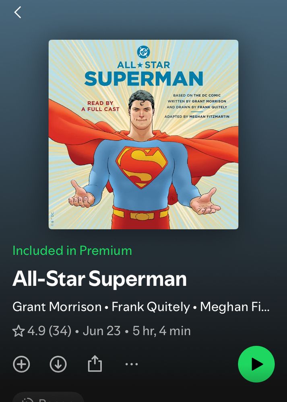Open the three-dots more options menu

point(132,364)
